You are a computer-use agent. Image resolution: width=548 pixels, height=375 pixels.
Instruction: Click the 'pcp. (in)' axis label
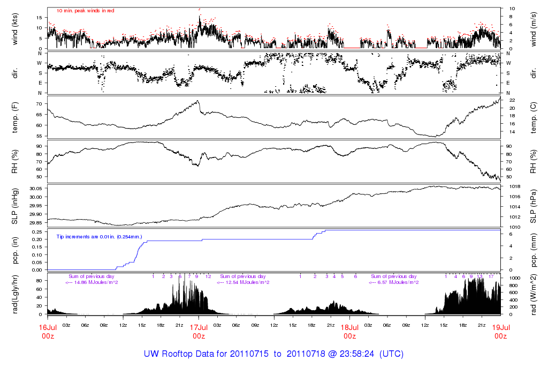point(14,250)
